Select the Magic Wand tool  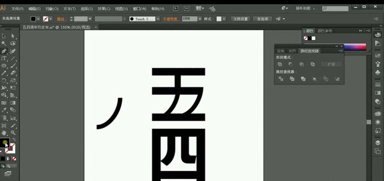[4, 43]
